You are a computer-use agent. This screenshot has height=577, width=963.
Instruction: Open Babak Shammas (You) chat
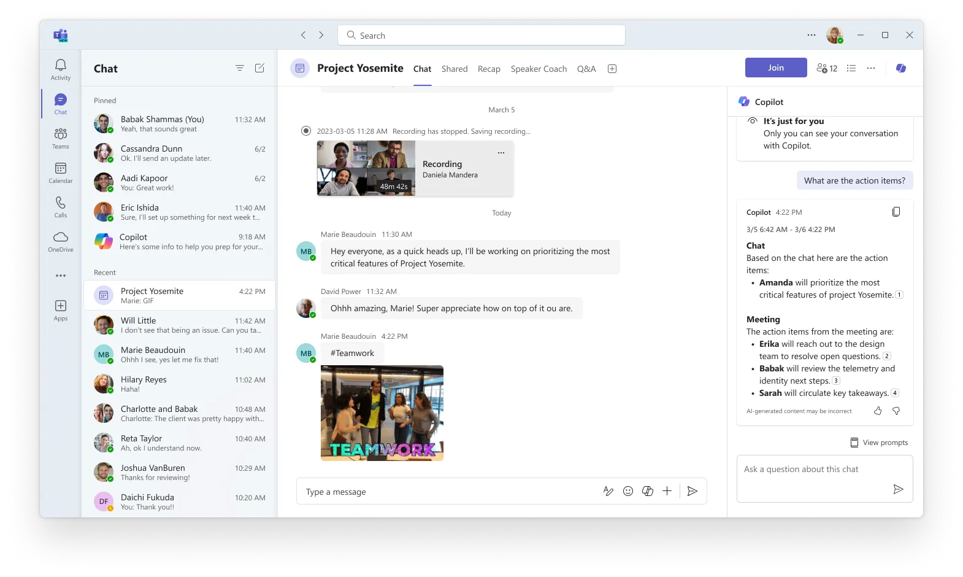[180, 123]
